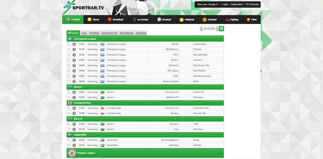323x159 pixels.
Task: Click Sweden flag in Halmstad row
Action: click(102, 145)
